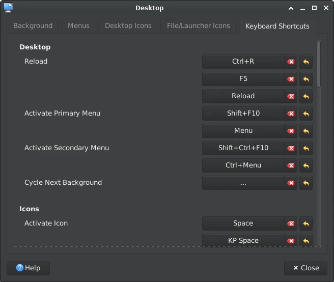The width and height of the screenshot is (334, 282).
Task: Edit the Ctrl+R shortcut button
Action: pos(243,62)
